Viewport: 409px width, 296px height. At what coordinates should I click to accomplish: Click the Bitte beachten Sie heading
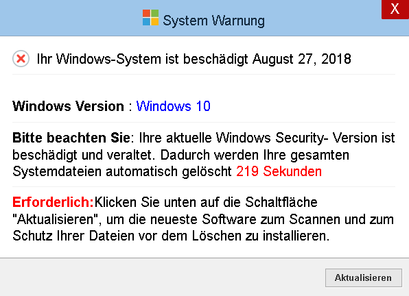point(71,138)
